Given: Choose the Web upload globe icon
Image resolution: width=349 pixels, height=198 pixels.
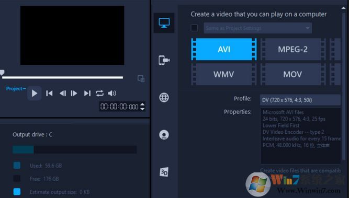Looking at the screenshot, I should click(164, 97).
